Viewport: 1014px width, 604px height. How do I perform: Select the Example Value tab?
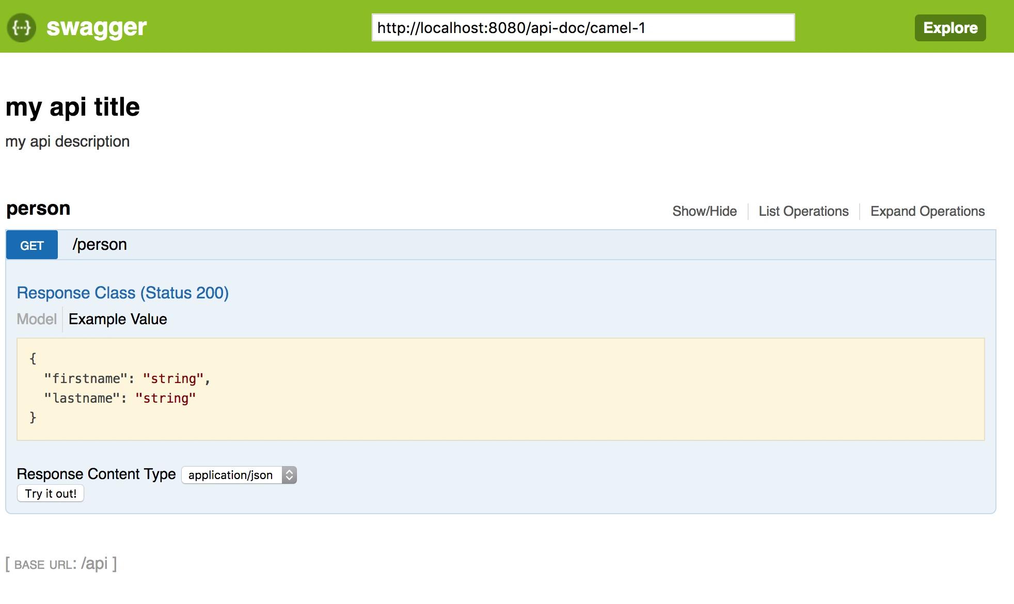tap(118, 319)
